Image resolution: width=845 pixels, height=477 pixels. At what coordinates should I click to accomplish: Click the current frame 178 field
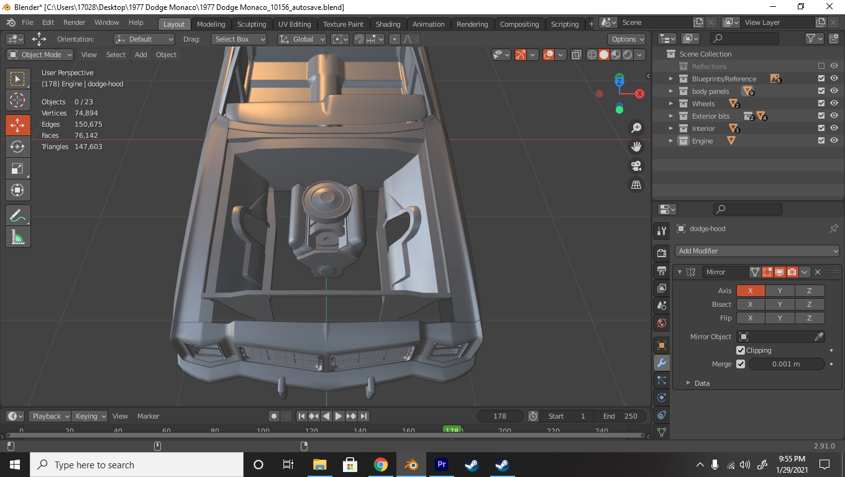[500, 416]
